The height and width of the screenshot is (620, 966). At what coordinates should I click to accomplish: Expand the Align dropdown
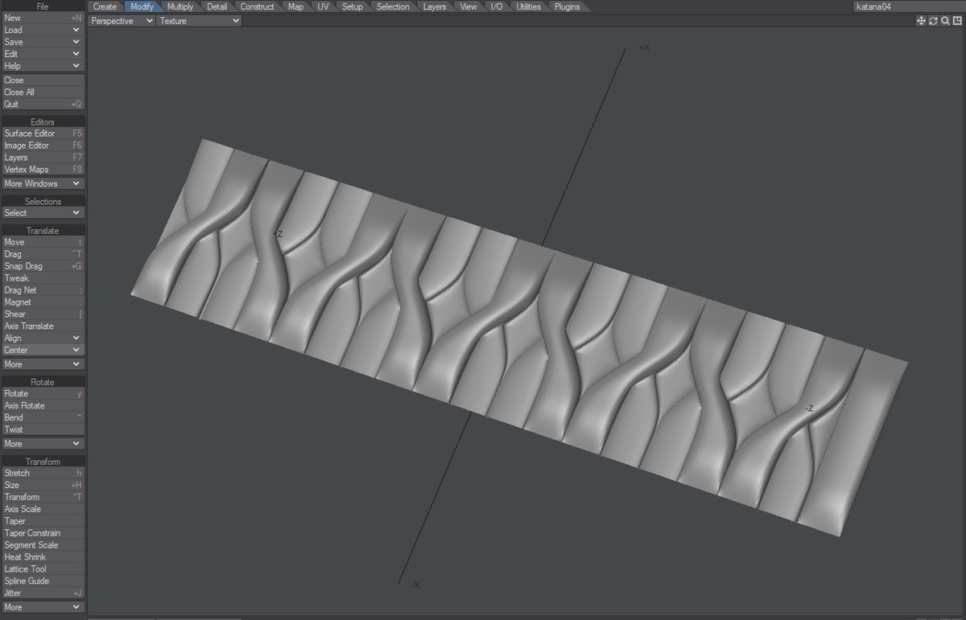click(x=43, y=339)
